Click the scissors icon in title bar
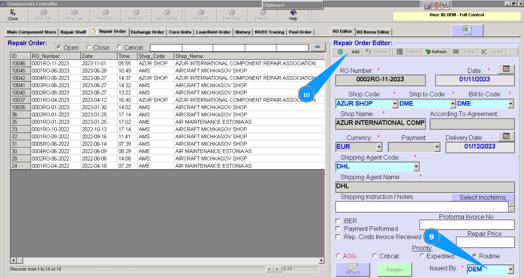Screen dimensions: 524x278 (445, 6)
